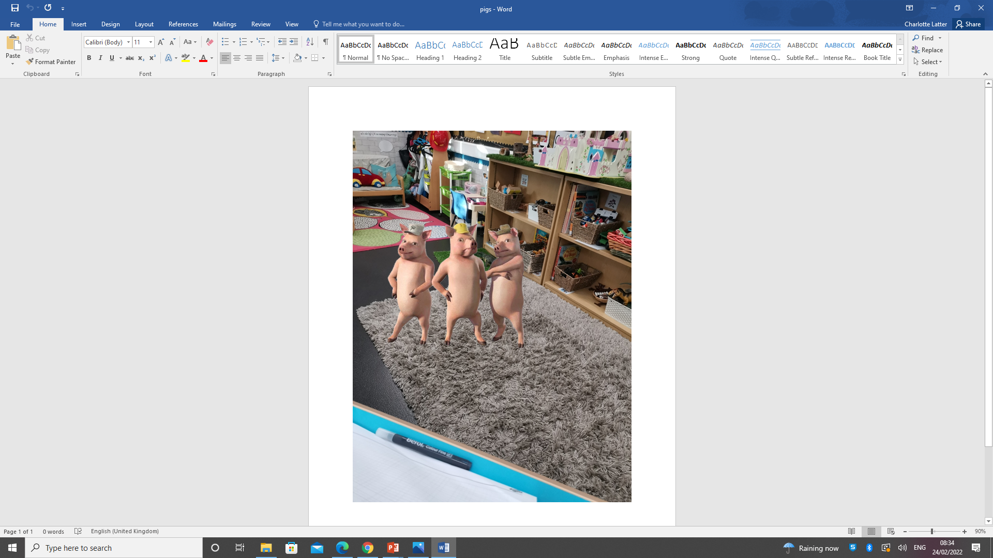993x558 pixels.
Task: Open line spacing dropdown
Action: [x=278, y=58]
